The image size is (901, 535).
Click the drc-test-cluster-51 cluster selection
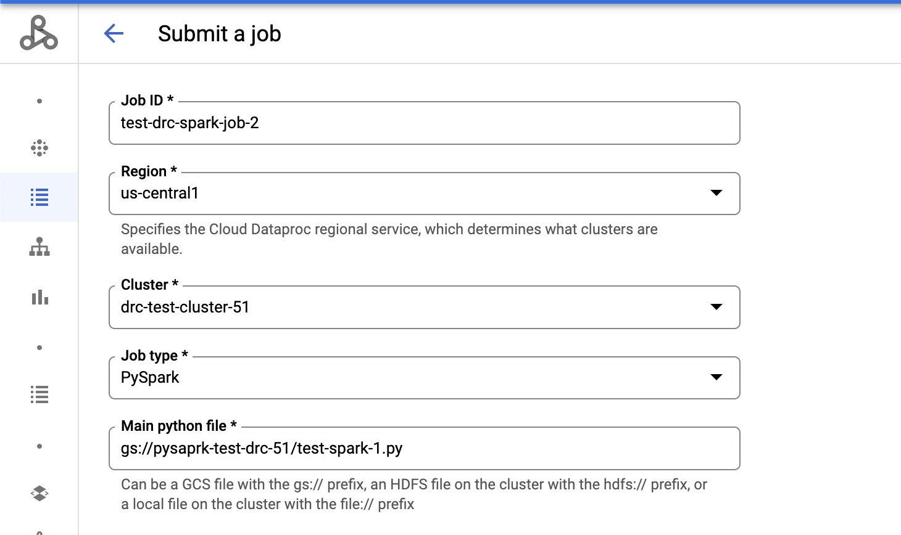coord(185,307)
